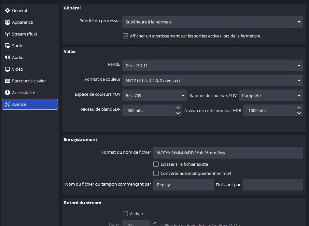The width and height of the screenshot is (309, 226).
Task: Expand the Rendu Direct3D 11 dropdown
Action: pos(213,66)
